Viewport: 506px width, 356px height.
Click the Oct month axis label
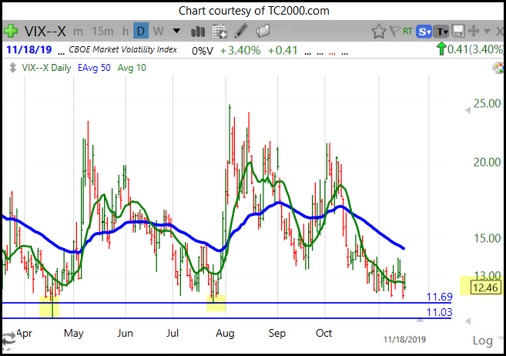[323, 333]
